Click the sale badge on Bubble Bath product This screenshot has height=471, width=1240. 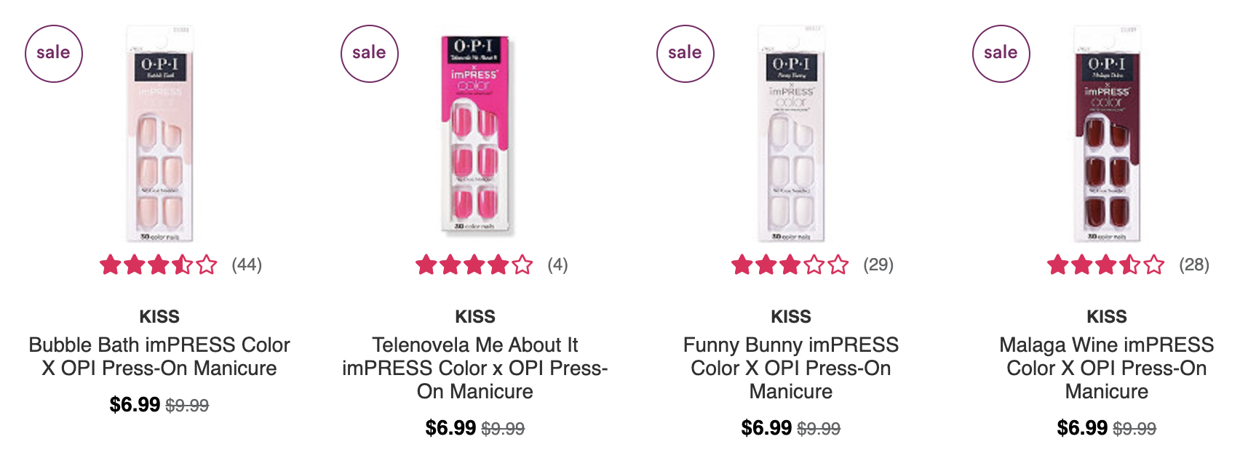pos(54,54)
